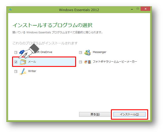164x134 pixels.
Task: Check the Messenger checkbox
Action: 80,53
